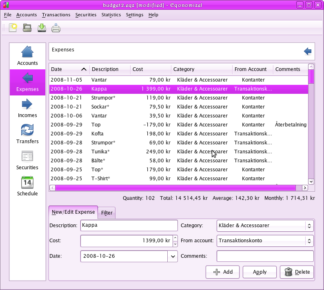
Task: Open the Transactions menu
Action: pos(56,15)
